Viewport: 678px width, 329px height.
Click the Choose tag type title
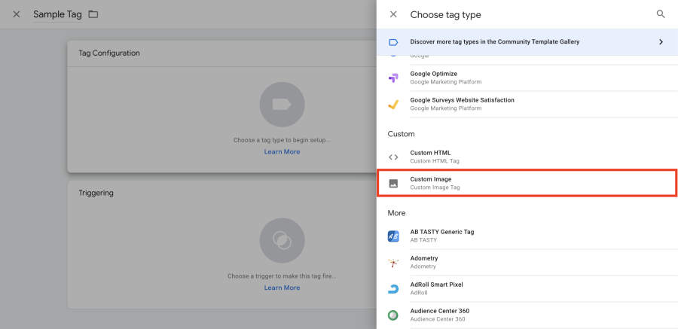point(445,15)
